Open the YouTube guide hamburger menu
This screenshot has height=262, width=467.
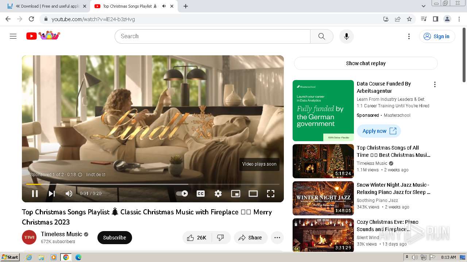pyautogui.click(x=13, y=36)
